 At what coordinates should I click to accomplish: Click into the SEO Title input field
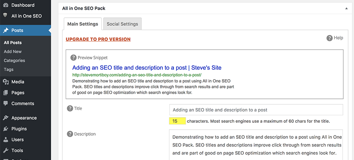click(x=256, y=110)
